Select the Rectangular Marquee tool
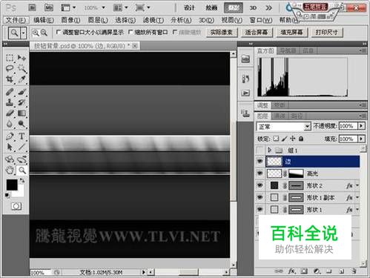The image size is (370, 278). coord(10,58)
